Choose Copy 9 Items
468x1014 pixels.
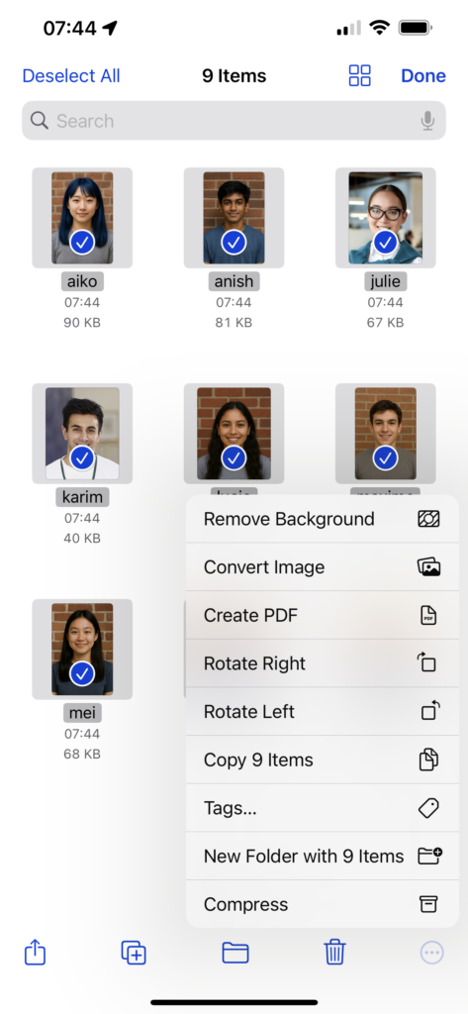322,760
